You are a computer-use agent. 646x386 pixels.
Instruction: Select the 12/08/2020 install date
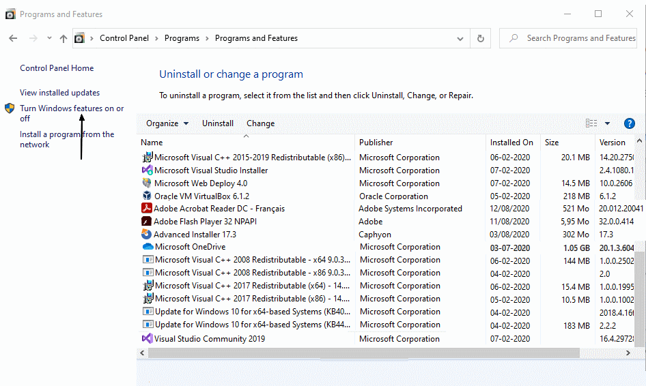click(509, 209)
